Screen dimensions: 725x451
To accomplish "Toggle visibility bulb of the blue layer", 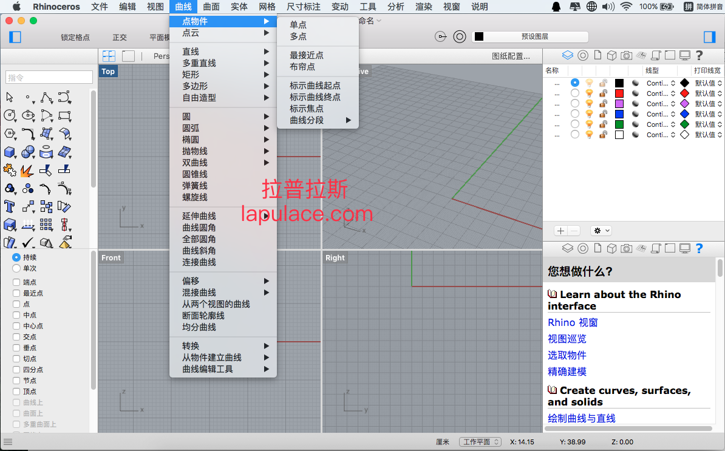I will click(x=589, y=114).
